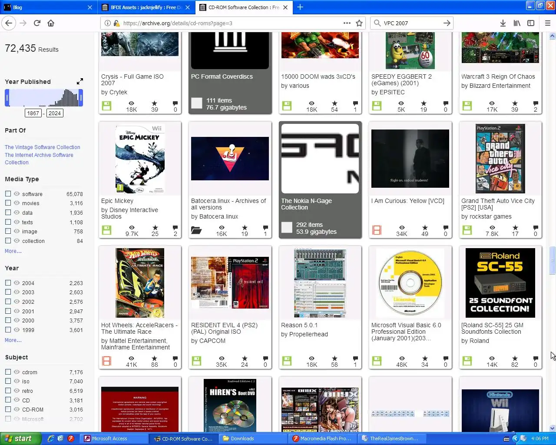Edit the 1867 start year field
Image resolution: width=556 pixels, height=445 pixels.
pos(33,113)
